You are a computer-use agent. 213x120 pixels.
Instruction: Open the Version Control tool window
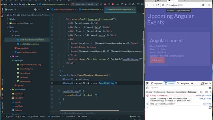36,117
